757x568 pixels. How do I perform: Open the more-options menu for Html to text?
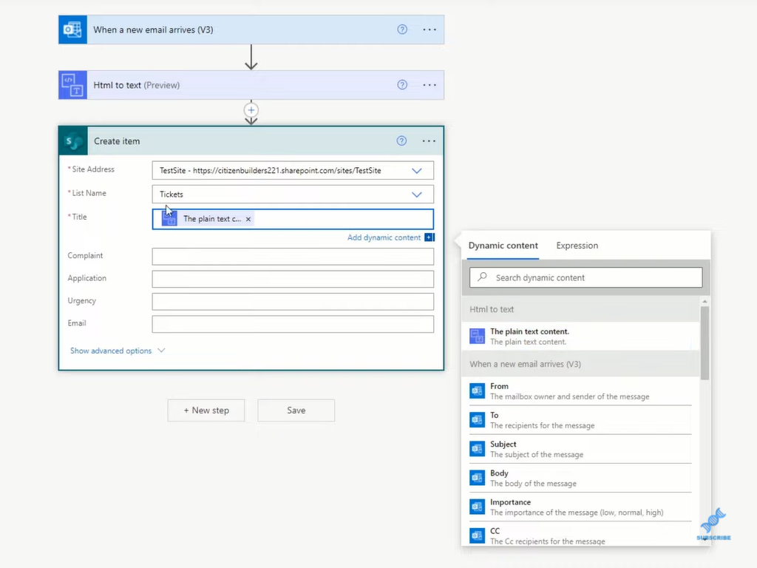coord(430,85)
